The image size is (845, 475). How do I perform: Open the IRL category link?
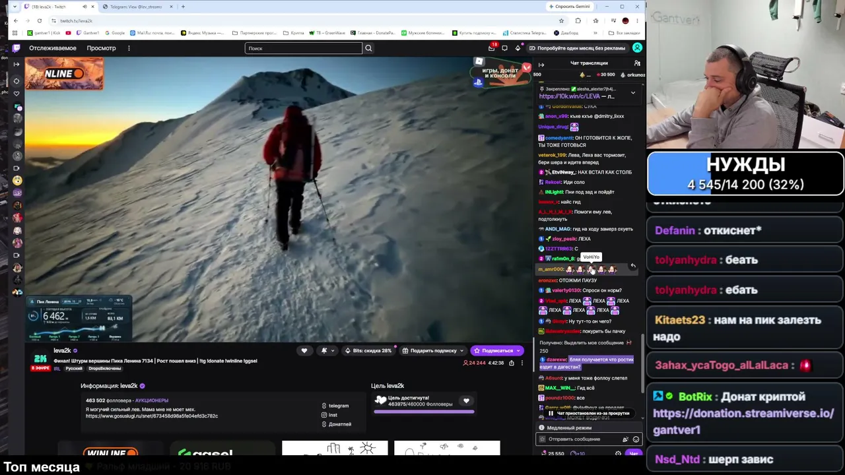pos(57,369)
